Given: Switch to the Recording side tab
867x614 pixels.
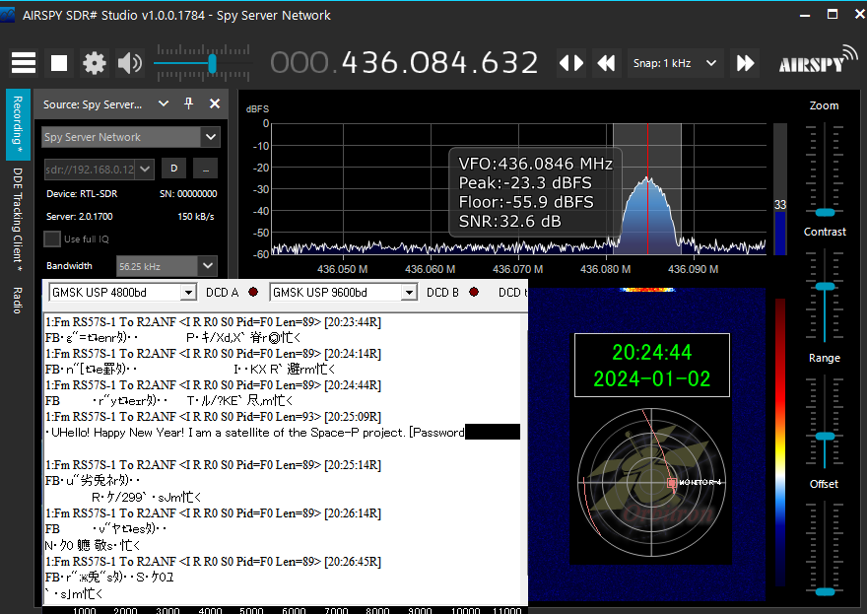Looking at the screenshot, I should pos(18,124).
